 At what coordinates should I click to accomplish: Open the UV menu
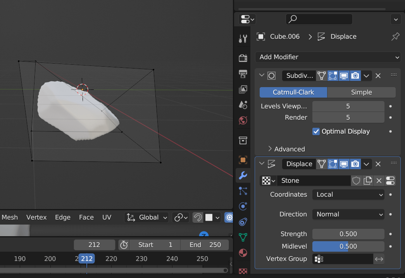pos(107,217)
